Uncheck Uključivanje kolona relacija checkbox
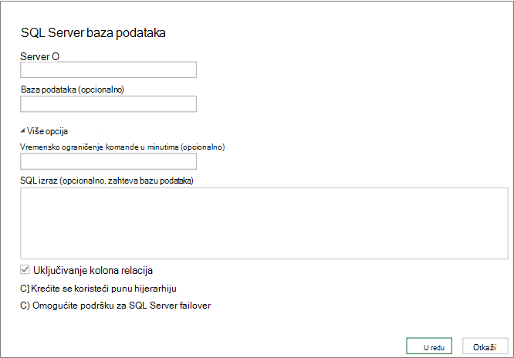 point(25,270)
